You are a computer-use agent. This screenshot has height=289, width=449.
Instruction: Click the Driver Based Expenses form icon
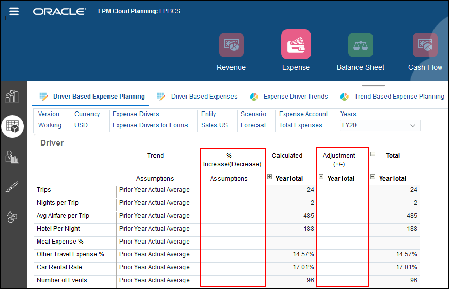coord(161,97)
